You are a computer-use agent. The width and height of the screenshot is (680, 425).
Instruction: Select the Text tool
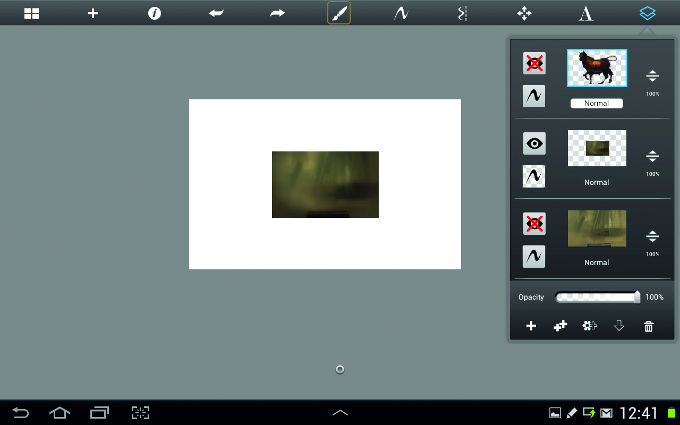[585, 14]
